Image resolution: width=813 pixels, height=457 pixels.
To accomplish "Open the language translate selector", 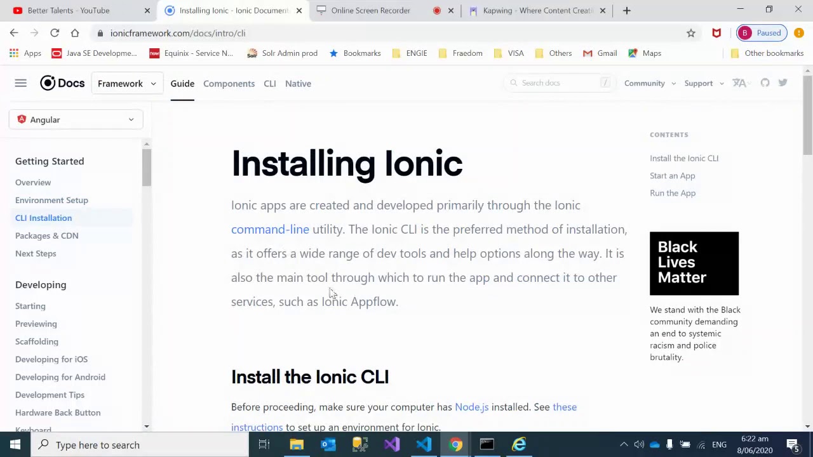I will 742,83.
